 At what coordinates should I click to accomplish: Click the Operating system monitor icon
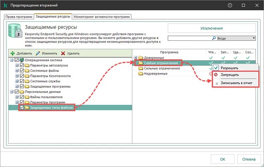22,60
